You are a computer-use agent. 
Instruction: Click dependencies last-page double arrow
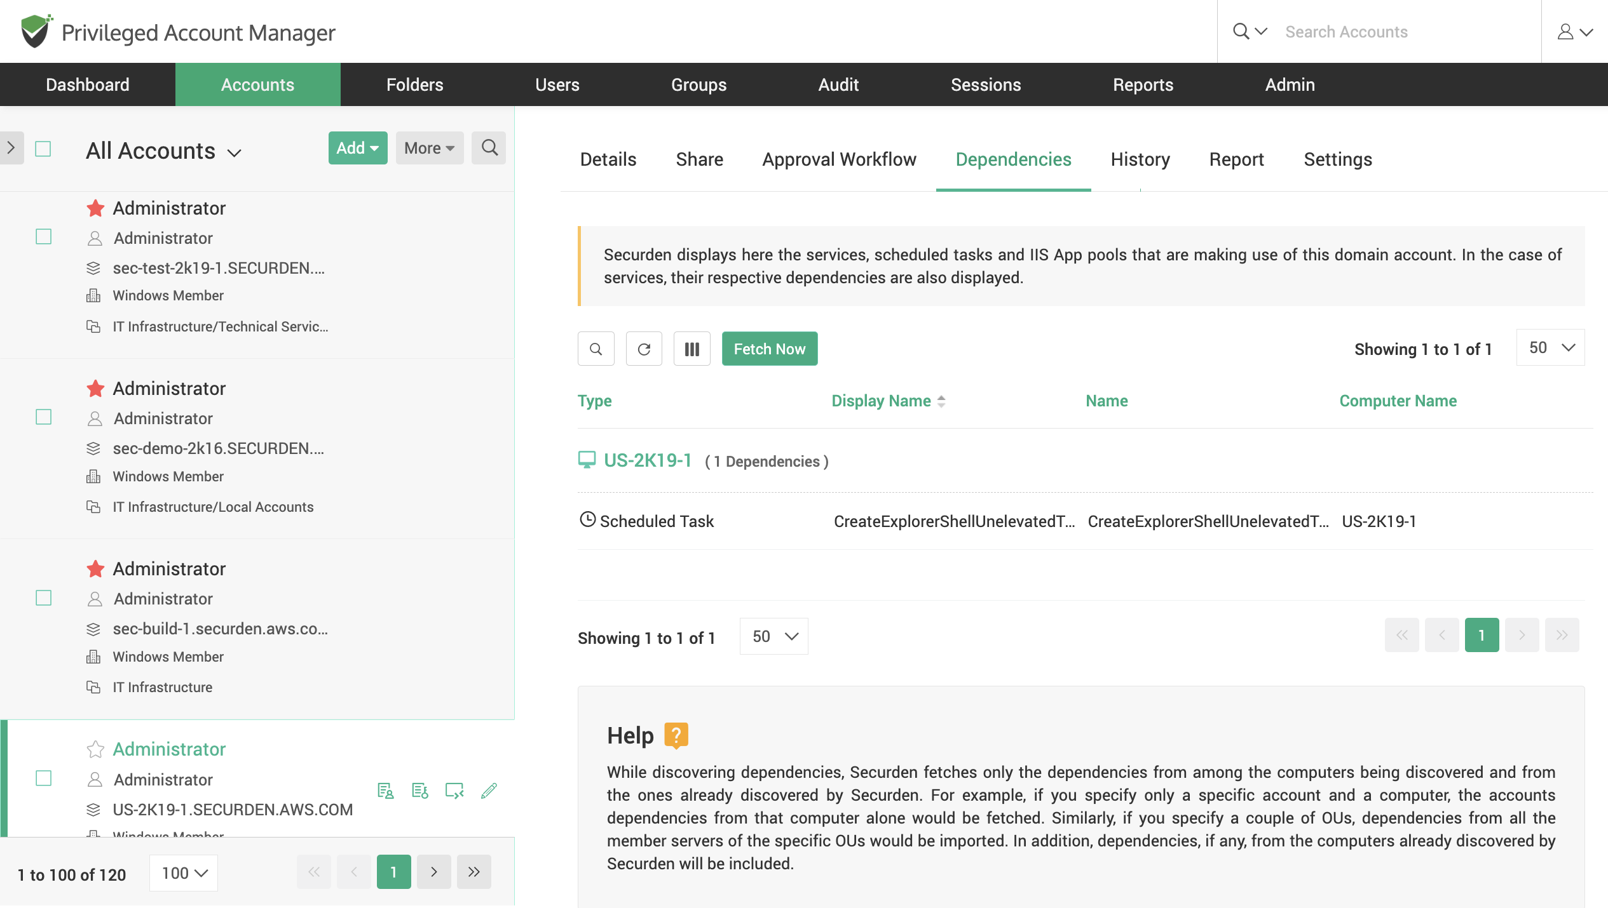click(x=1562, y=635)
